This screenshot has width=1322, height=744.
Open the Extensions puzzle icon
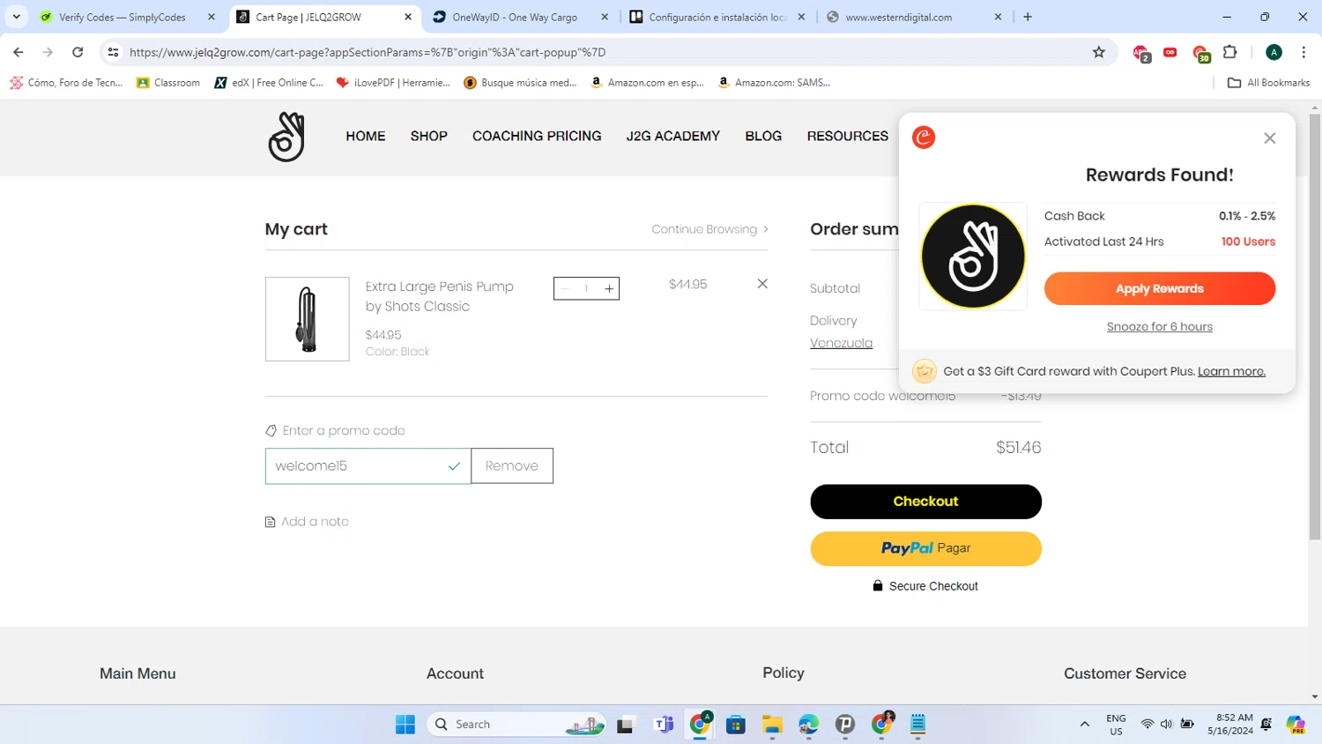pyautogui.click(x=1230, y=52)
